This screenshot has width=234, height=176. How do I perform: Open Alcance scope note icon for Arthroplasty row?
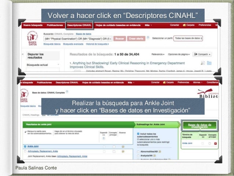click(123, 151)
